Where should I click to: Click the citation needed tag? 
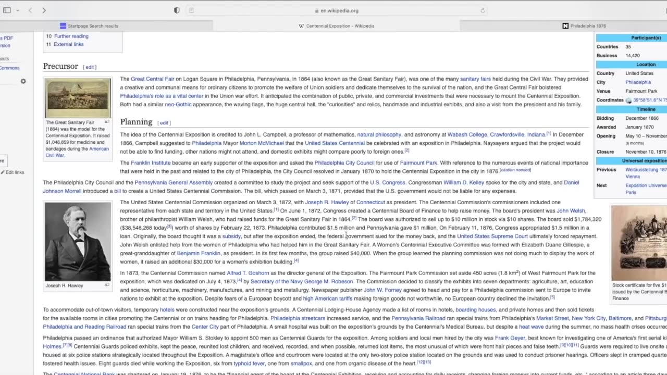[515, 170]
